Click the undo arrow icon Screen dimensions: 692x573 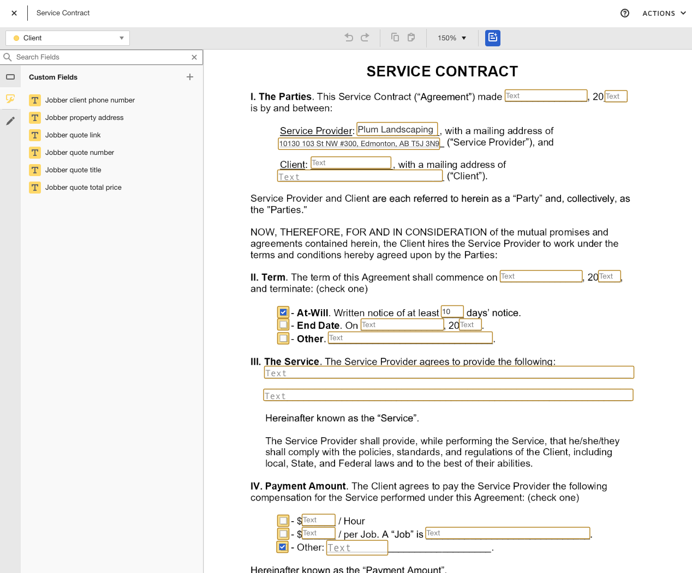pyautogui.click(x=349, y=38)
